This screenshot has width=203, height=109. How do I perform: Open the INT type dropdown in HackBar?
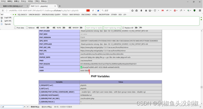(x=6, y=14)
